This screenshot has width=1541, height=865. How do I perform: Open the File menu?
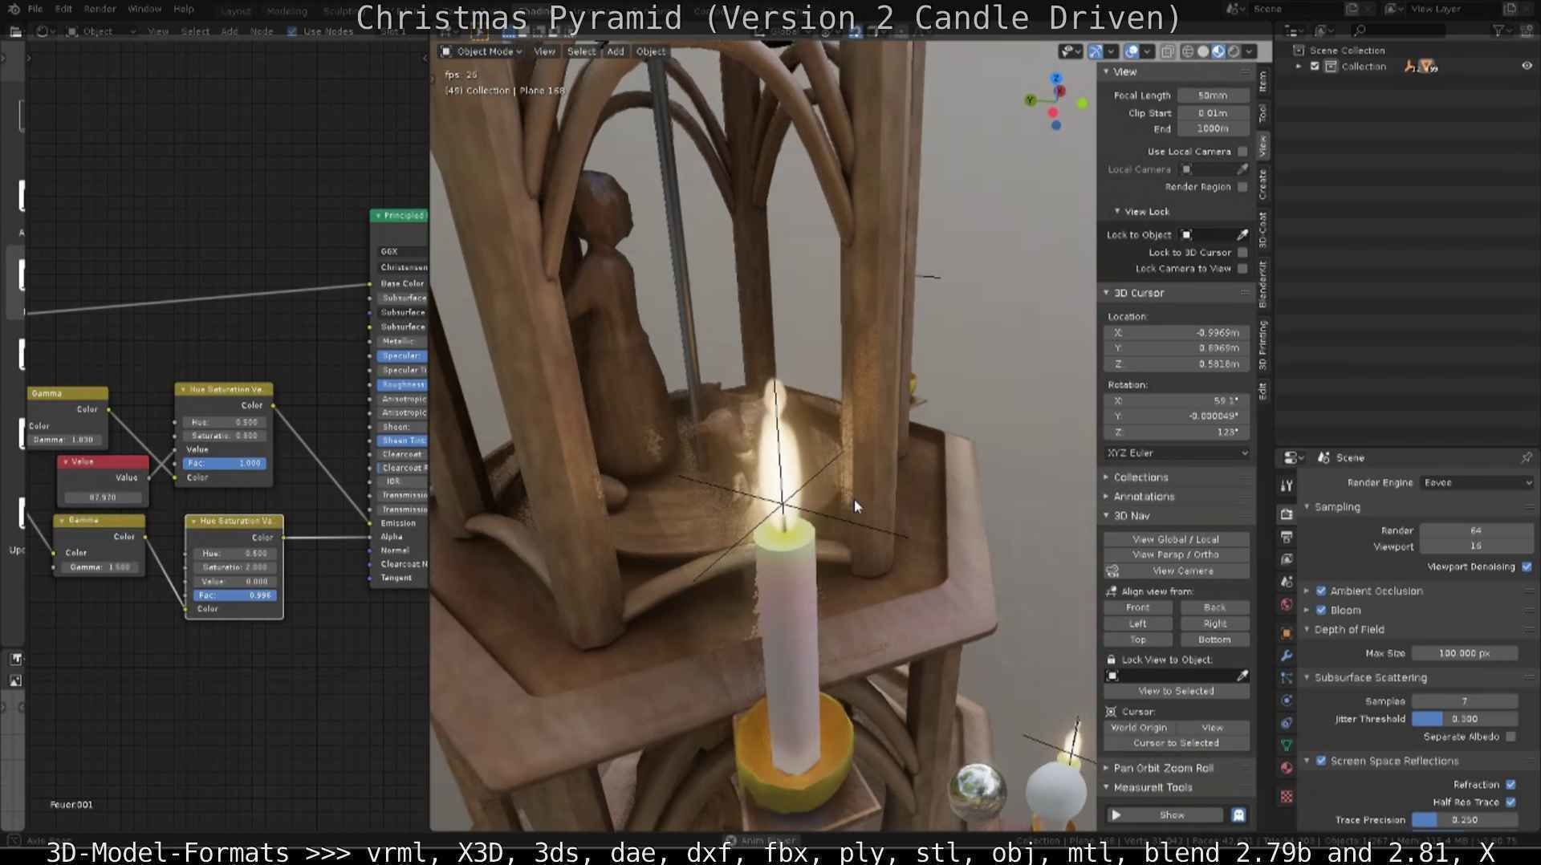point(35,9)
